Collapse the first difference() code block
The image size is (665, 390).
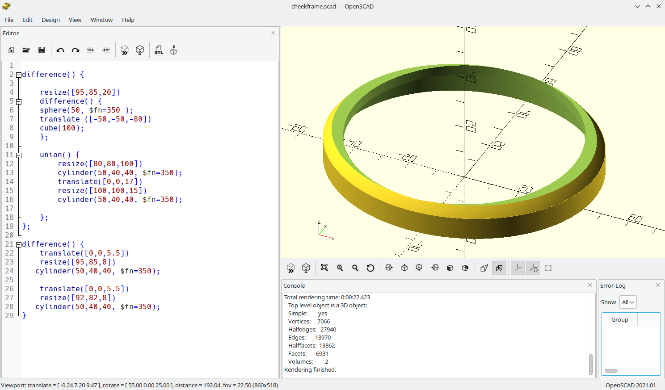click(18, 74)
